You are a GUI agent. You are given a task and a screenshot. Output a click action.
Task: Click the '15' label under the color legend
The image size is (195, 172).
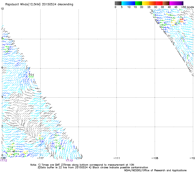click(x=135, y=7)
